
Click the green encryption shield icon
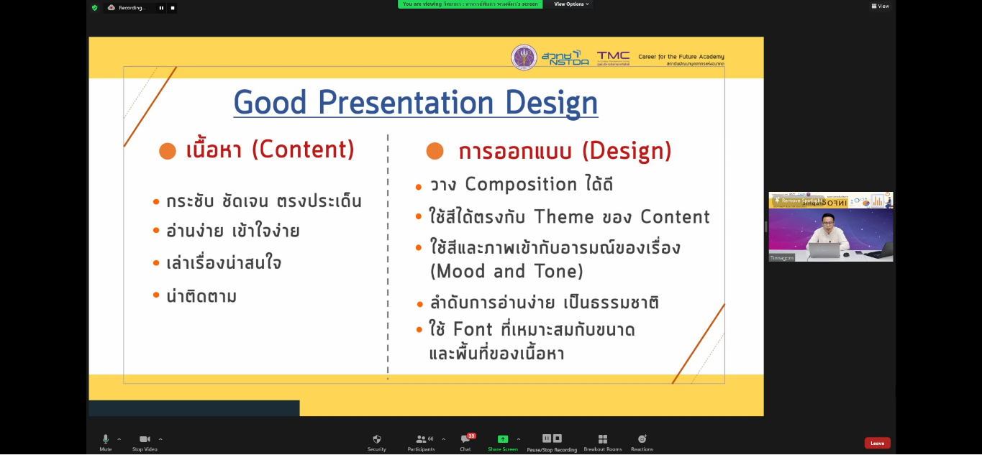(94, 8)
